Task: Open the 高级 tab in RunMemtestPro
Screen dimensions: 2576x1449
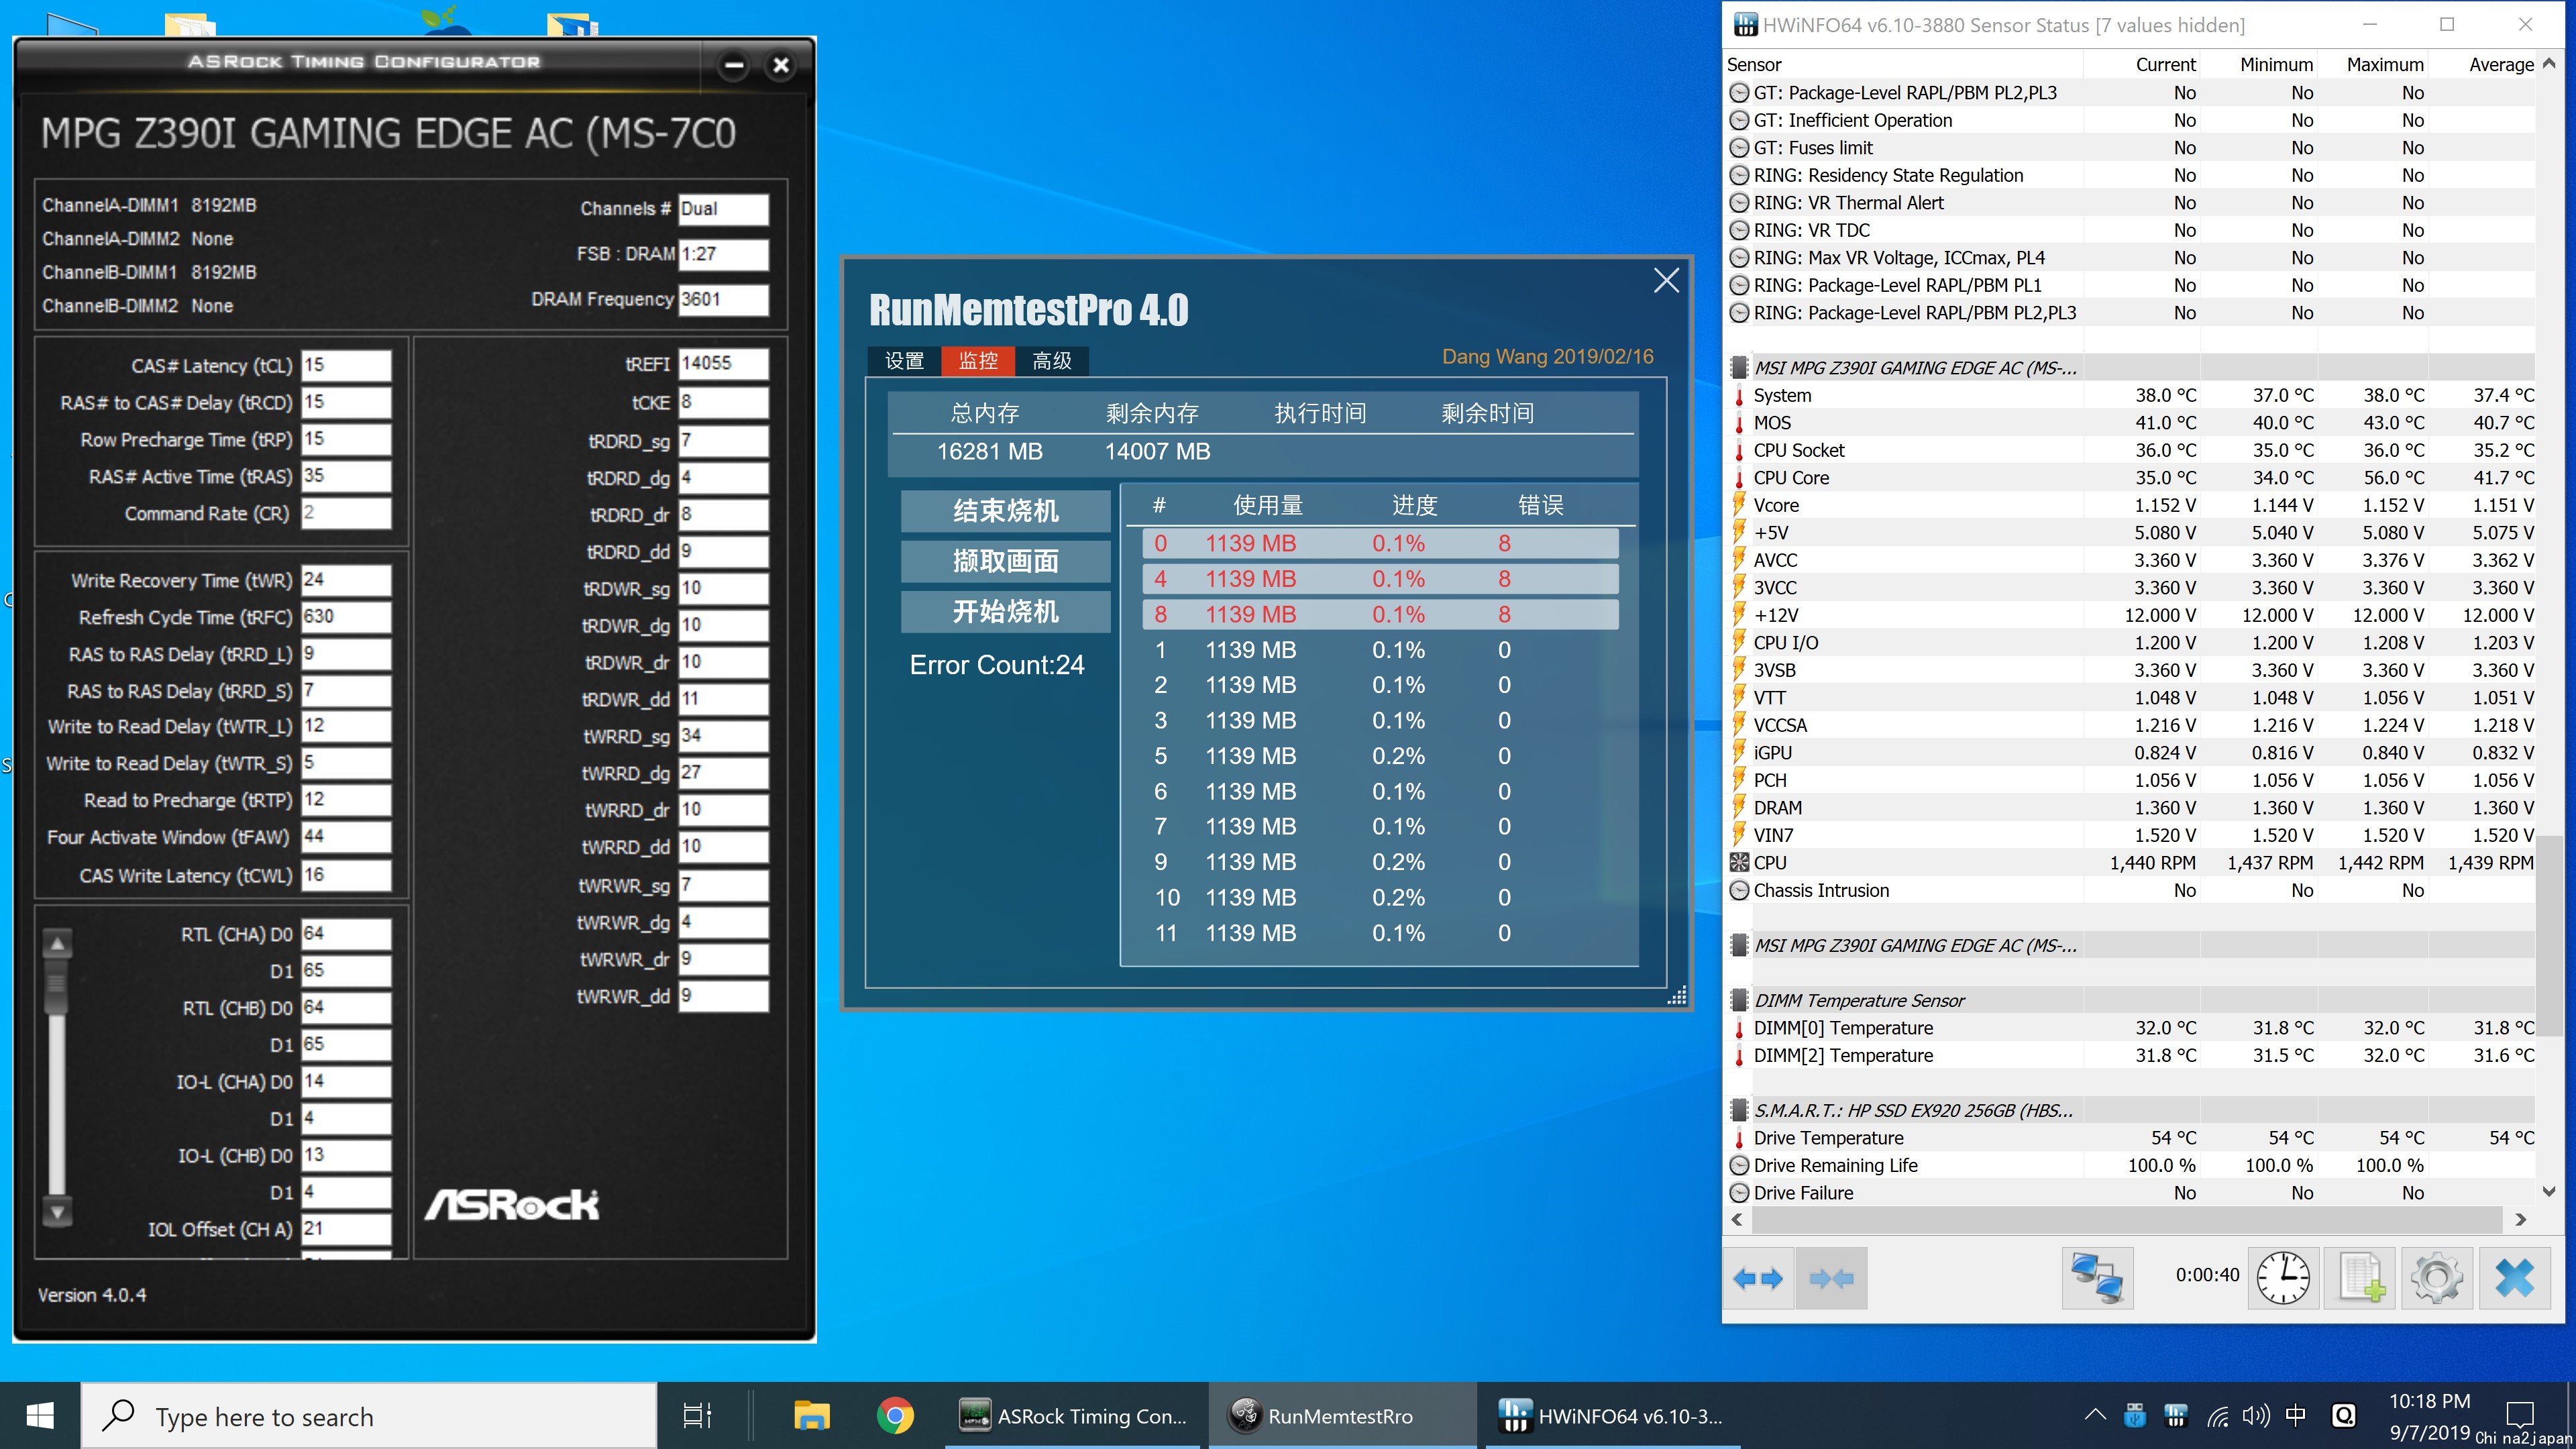Action: point(1051,360)
